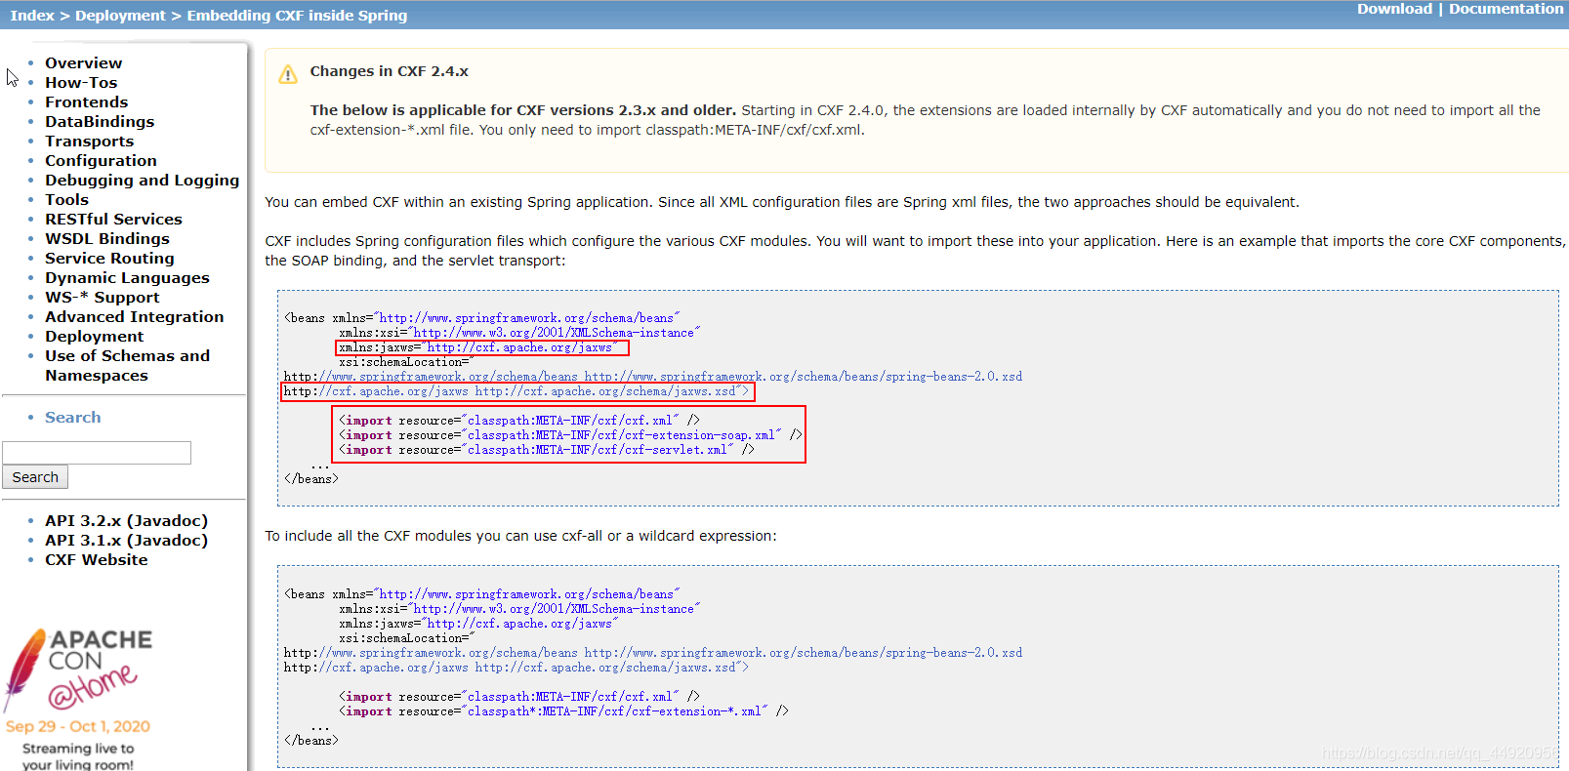Open Configuration in the sidebar
This screenshot has height=771, width=1569.
pos(101,161)
